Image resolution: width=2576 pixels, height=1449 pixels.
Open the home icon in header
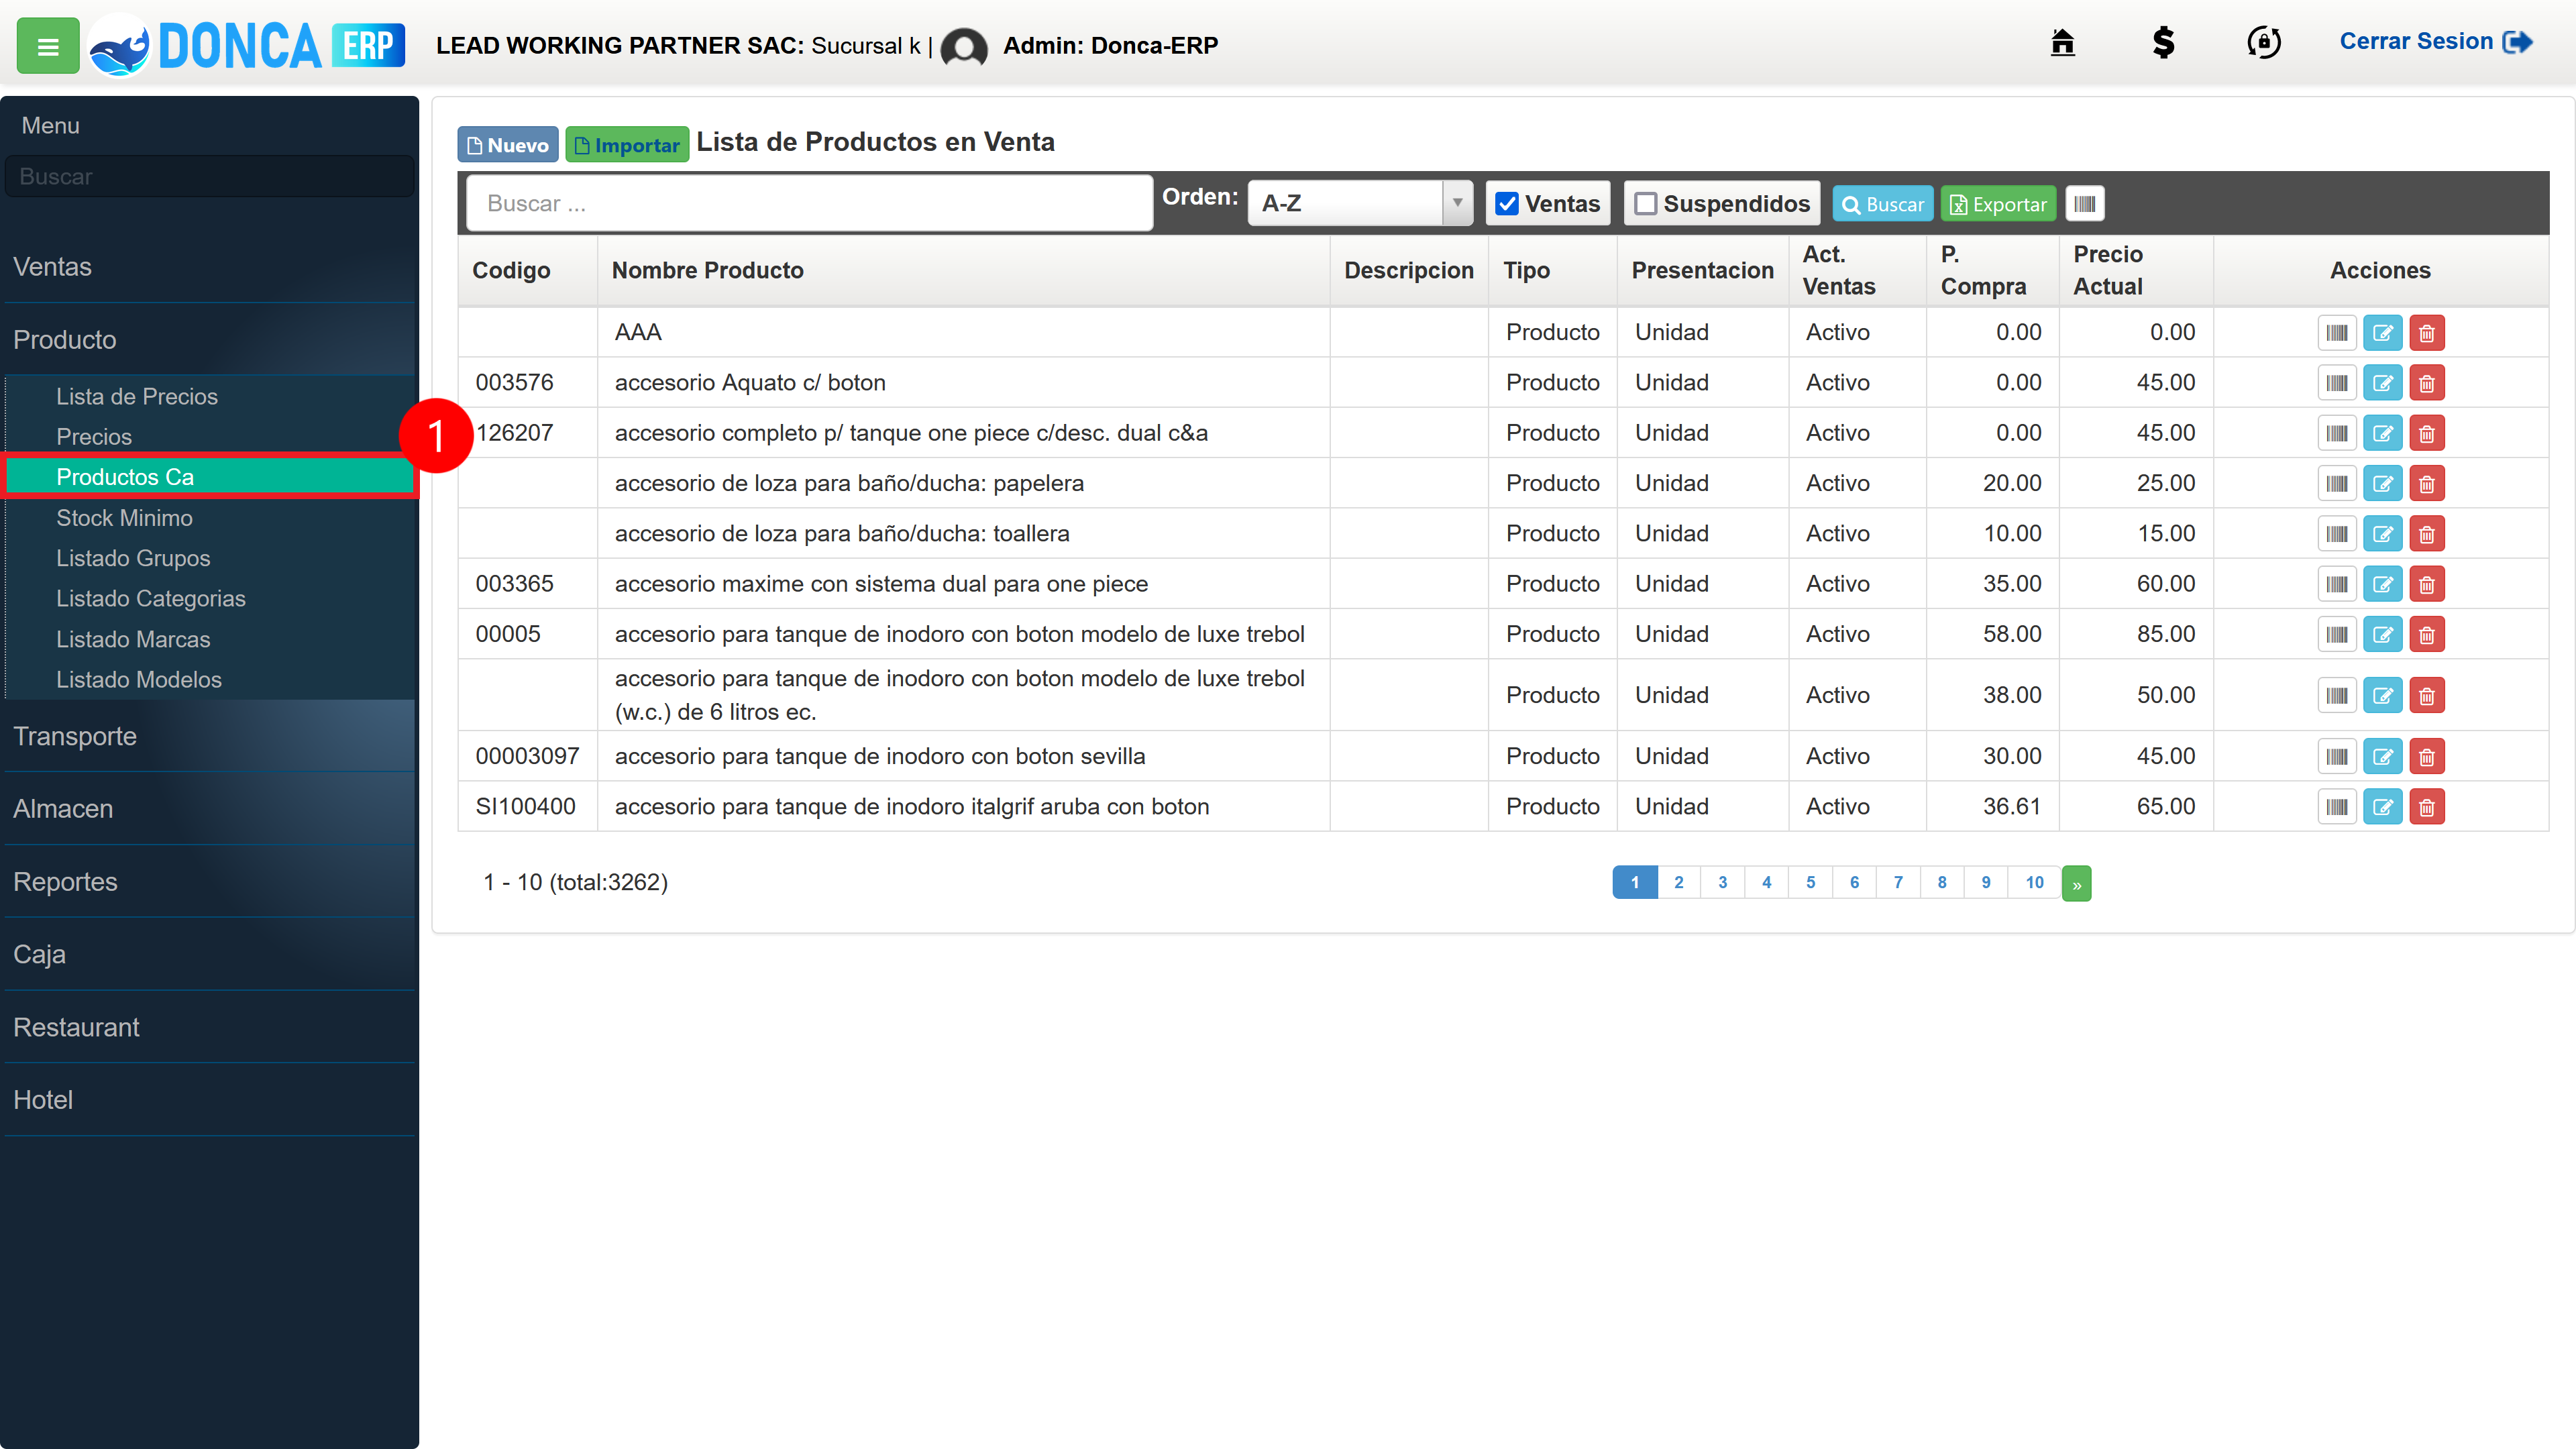[x=2062, y=42]
